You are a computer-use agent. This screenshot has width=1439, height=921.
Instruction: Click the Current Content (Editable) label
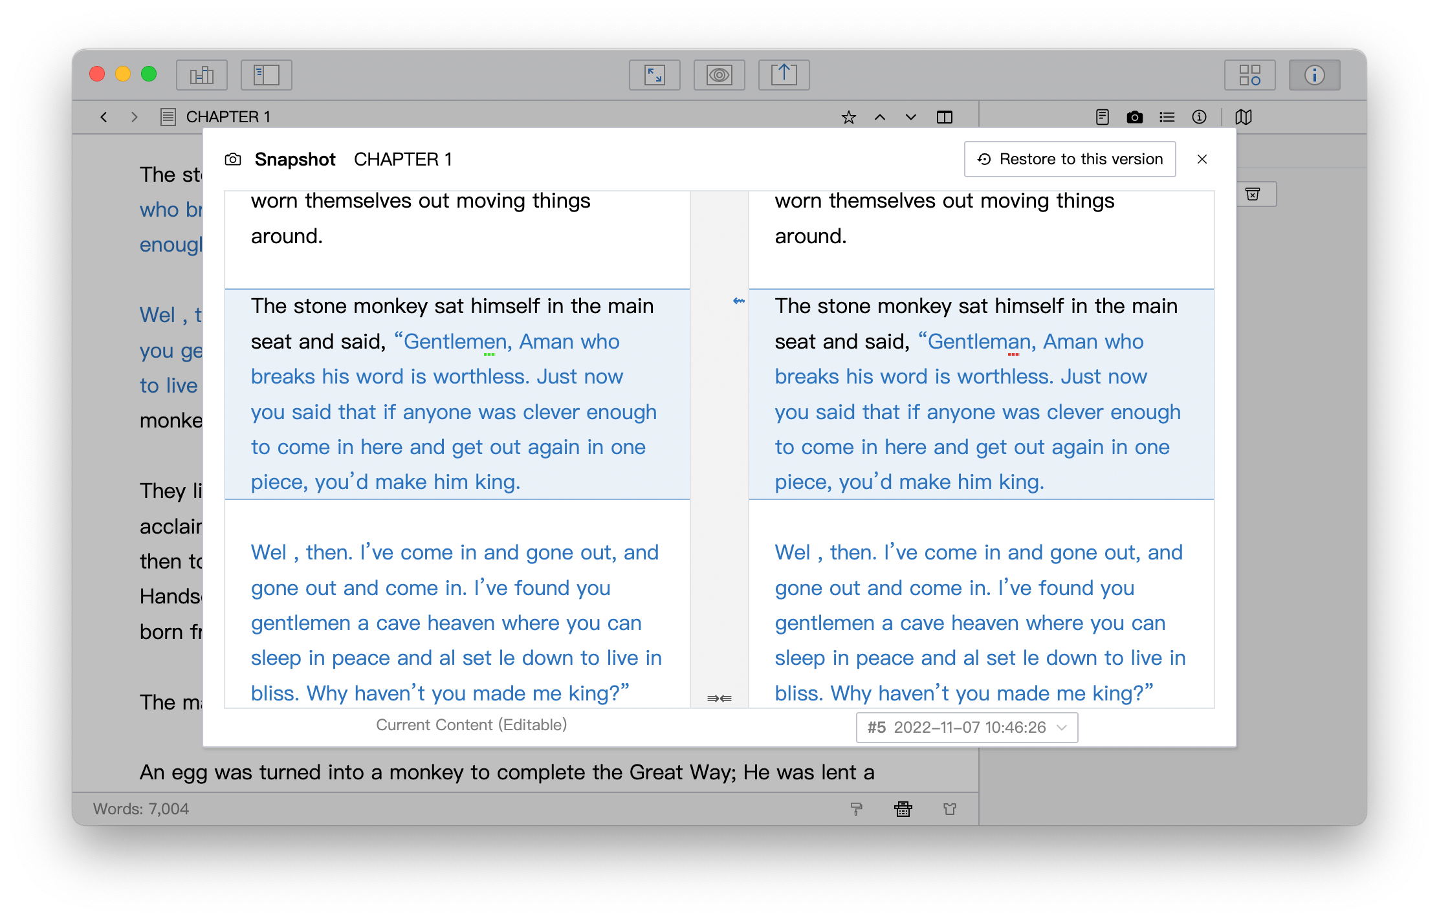pyautogui.click(x=472, y=725)
